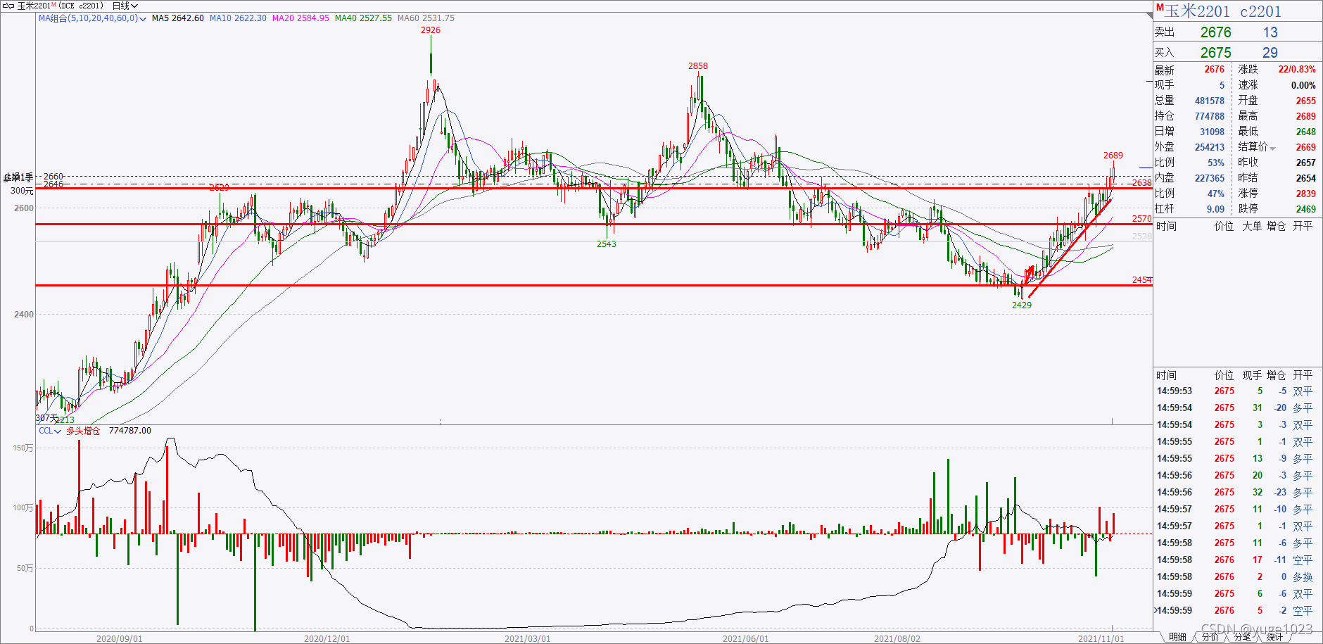Click the 买入 price 2675
Image resolution: width=1323 pixels, height=644 pixels.
coord(1215,53)
